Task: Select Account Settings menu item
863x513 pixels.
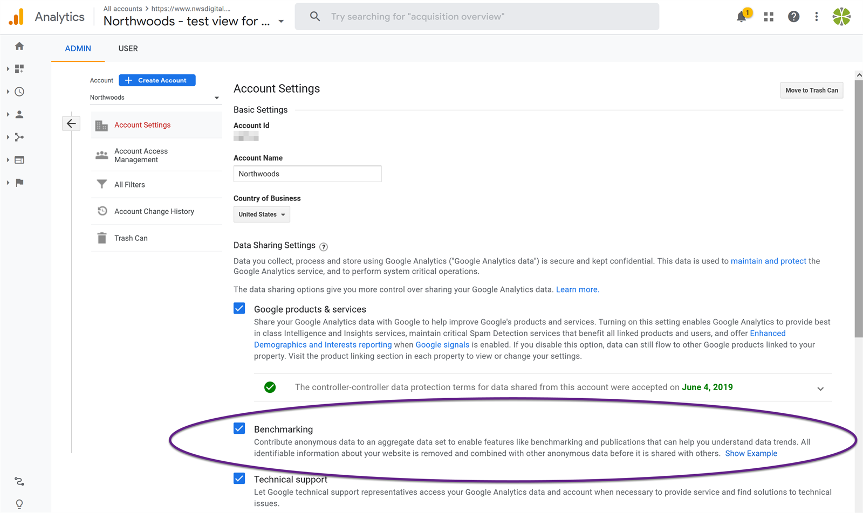Action: (x=156, y=125)
